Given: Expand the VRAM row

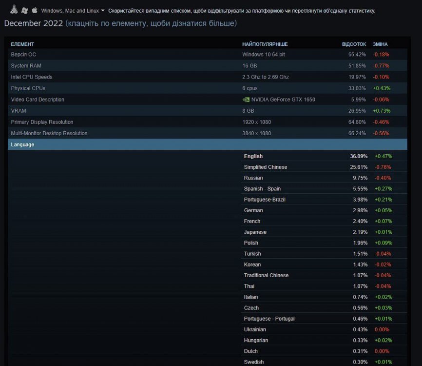Looking at the screenshot, I should (207, 111).
